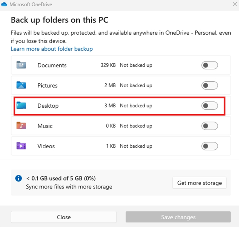The image size is (239, 227).
Task: Click the Pictures folder icon
Action: click(21, 85)
